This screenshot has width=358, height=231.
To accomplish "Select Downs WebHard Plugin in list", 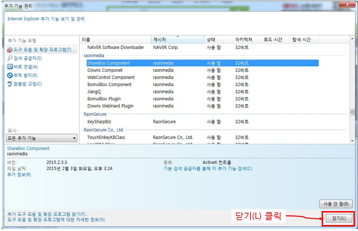I will point(110,106).
